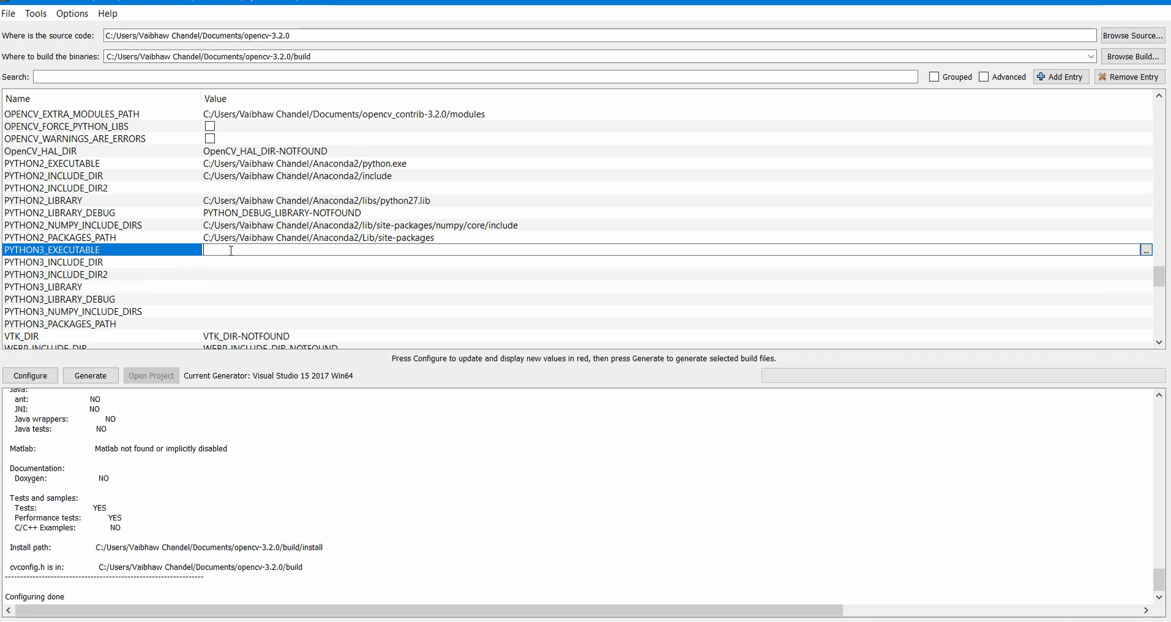
Task: Click the output log scroll up arrow
Action: (1159, 395)
